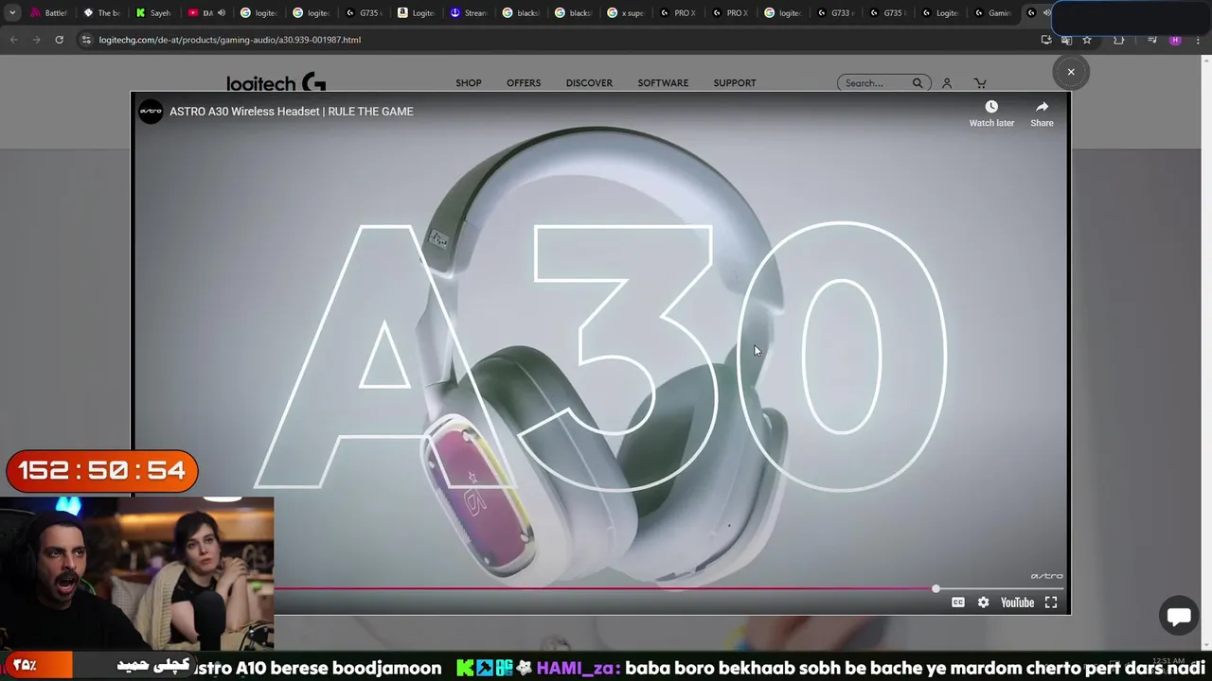Click the Share arrow icon on video
This screenshot has width=1212, height=681.
(x=1042, y=107)
